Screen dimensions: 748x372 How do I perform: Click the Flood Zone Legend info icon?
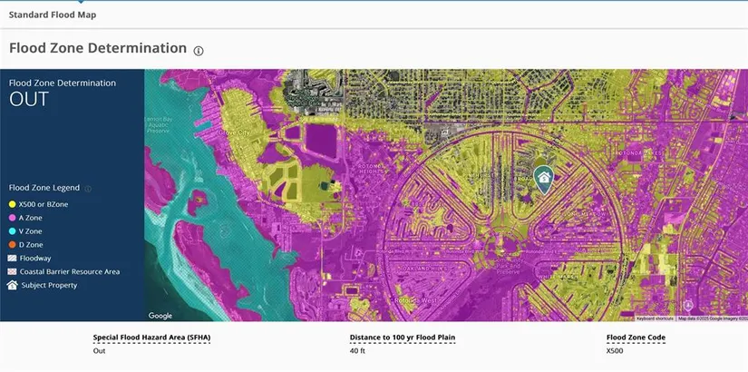click(x=88, y=189)
